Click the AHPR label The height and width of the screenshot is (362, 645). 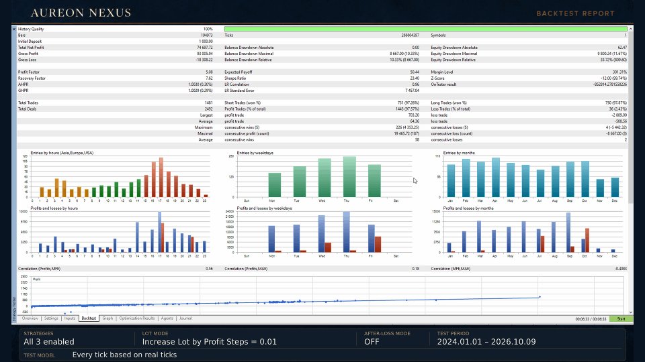[23, 84]
